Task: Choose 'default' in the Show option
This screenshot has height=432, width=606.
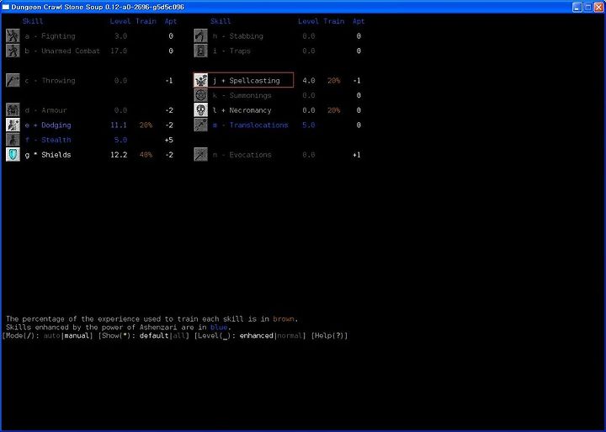Action: pos(154,335)
